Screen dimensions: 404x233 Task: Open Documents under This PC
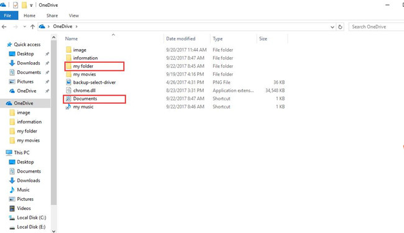pyautogui.click(x=29, y=171)
